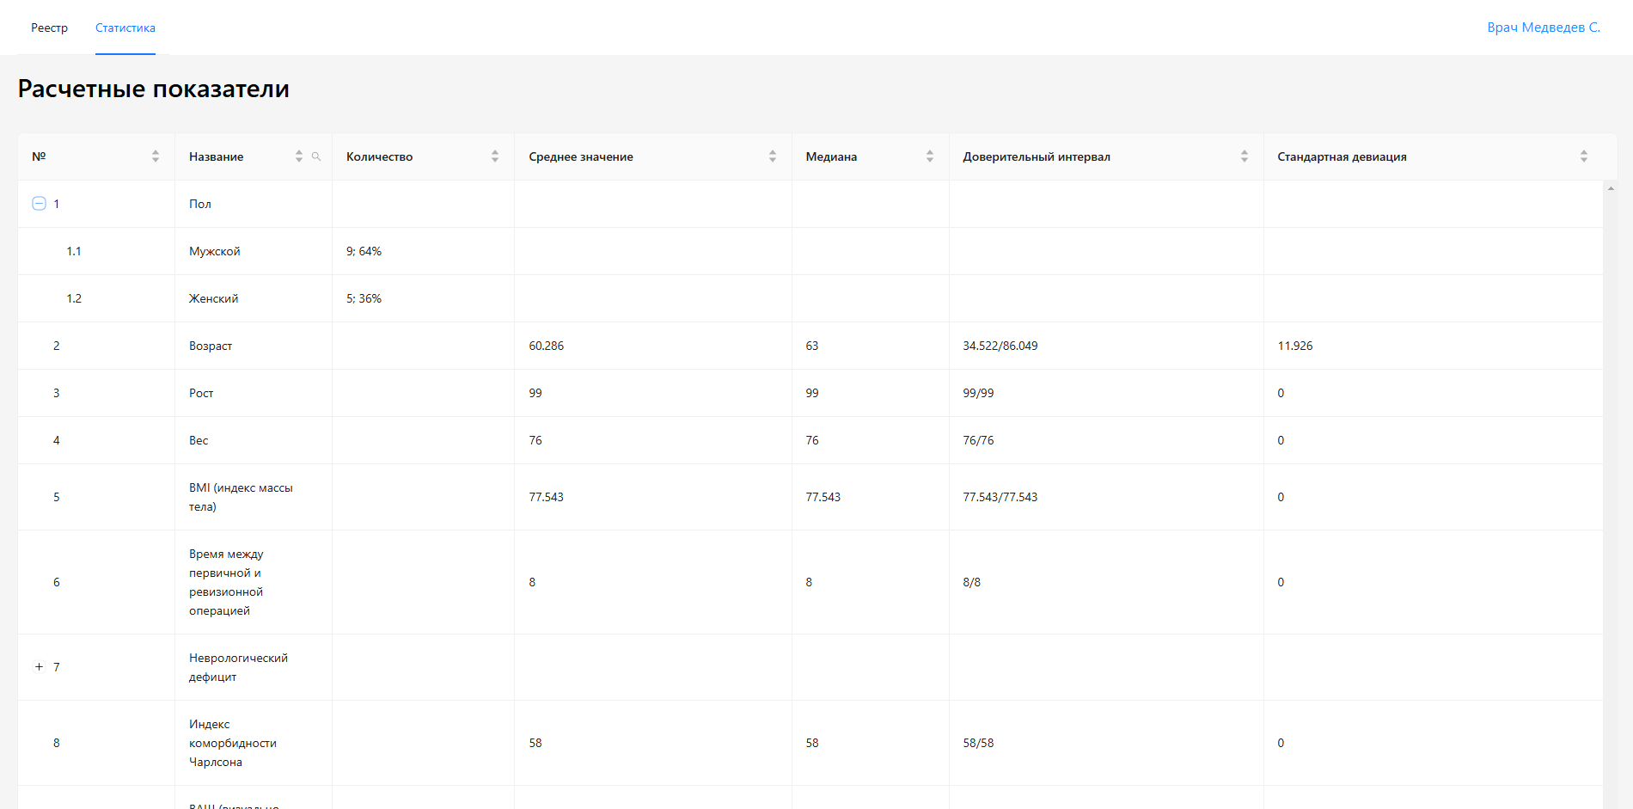Select Индекс коморбидности Чарлсона row

point(232,743)
